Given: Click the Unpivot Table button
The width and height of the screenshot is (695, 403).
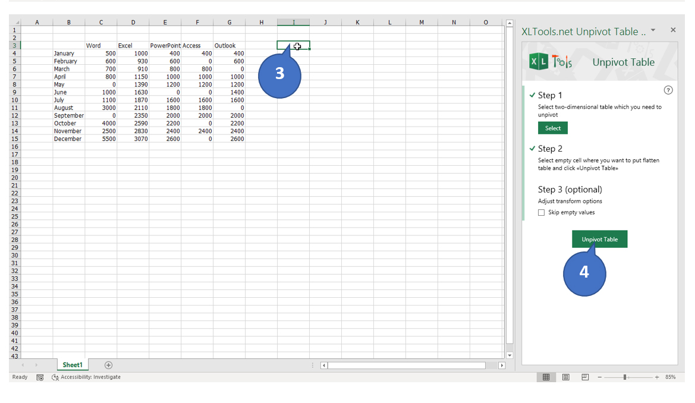Looking at the screenshot, I should [x=600, y=240].
